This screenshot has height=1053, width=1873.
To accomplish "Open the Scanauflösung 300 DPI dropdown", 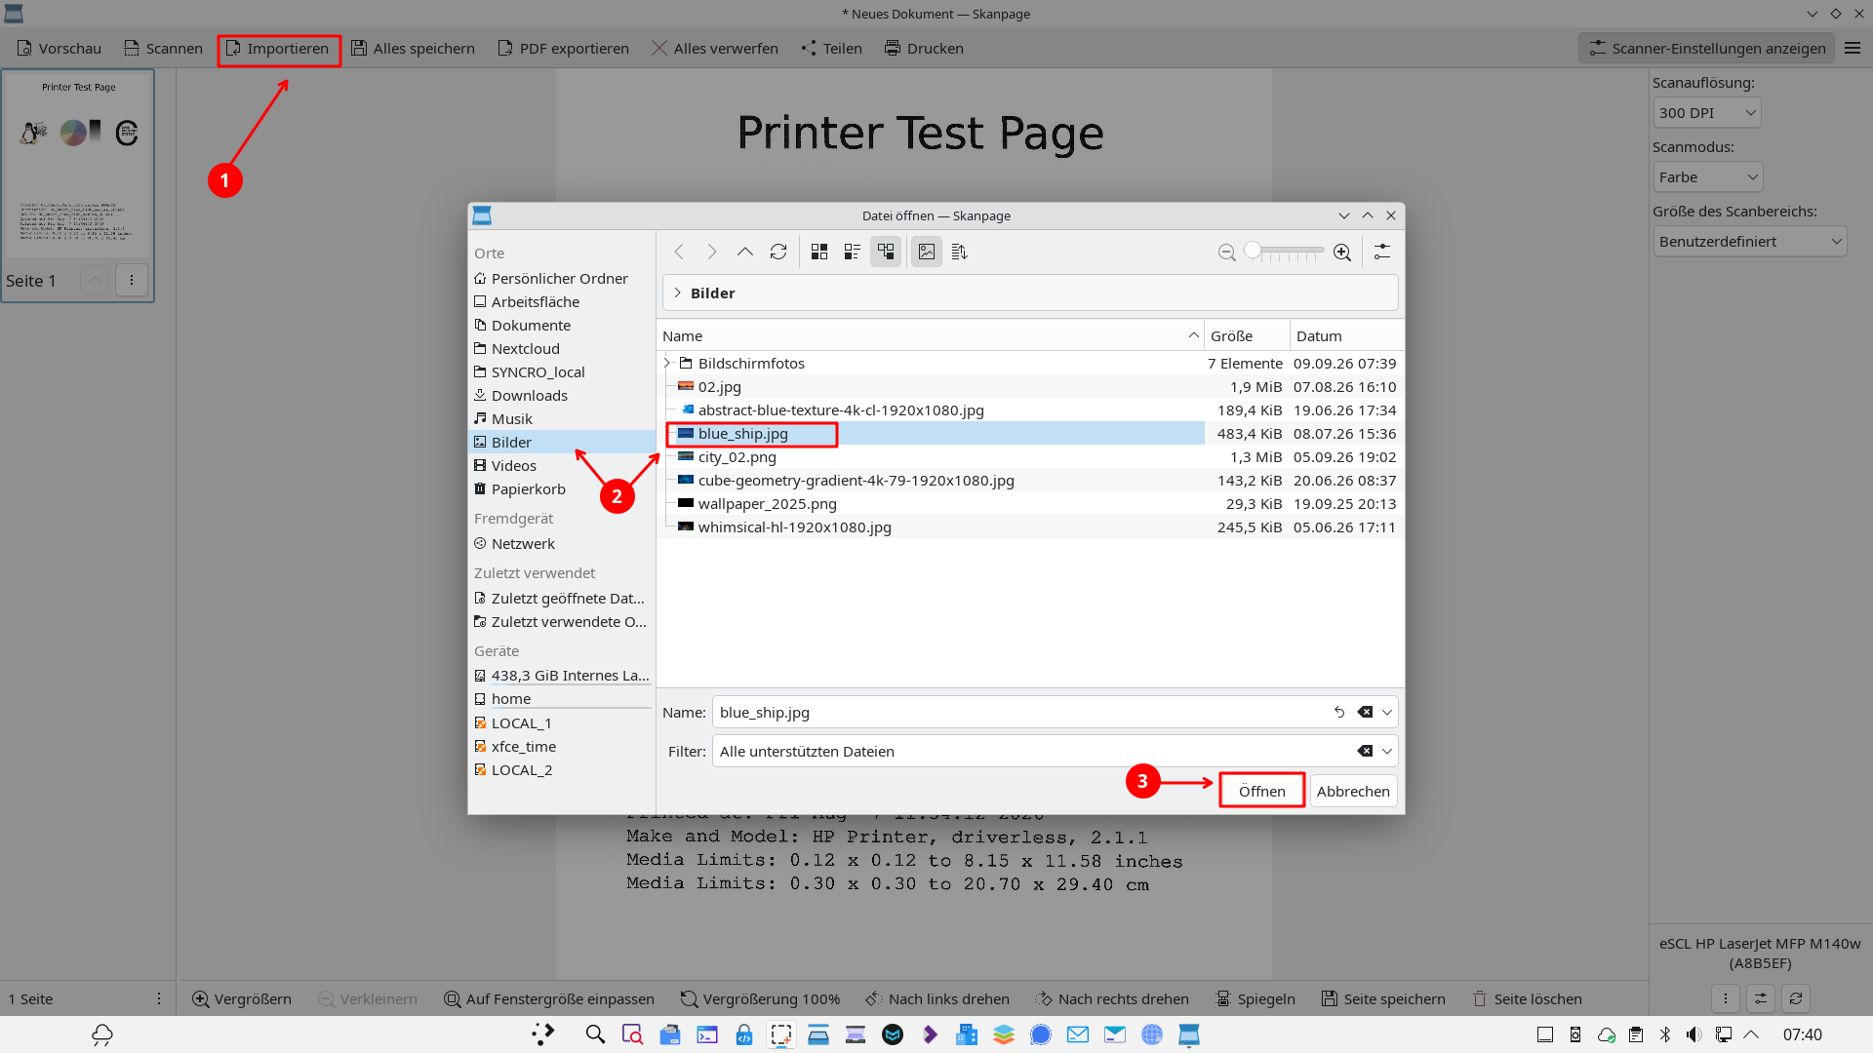I will 1707,112.
